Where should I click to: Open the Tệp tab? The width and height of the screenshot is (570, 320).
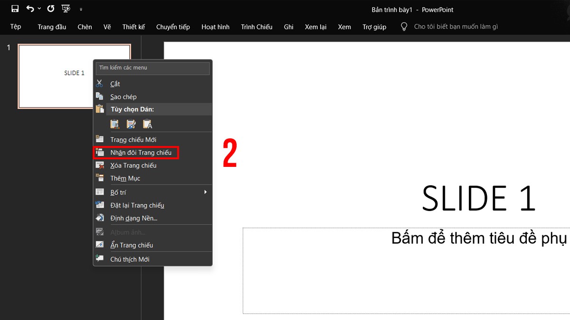point(16,27)
